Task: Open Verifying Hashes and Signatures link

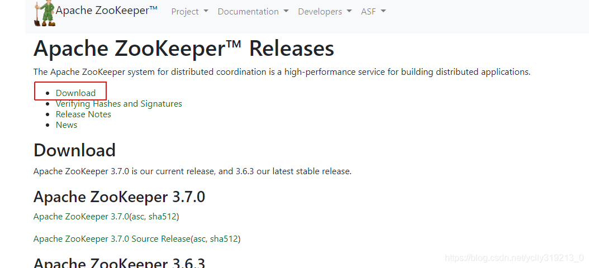Action: click(x=118, y=104)
